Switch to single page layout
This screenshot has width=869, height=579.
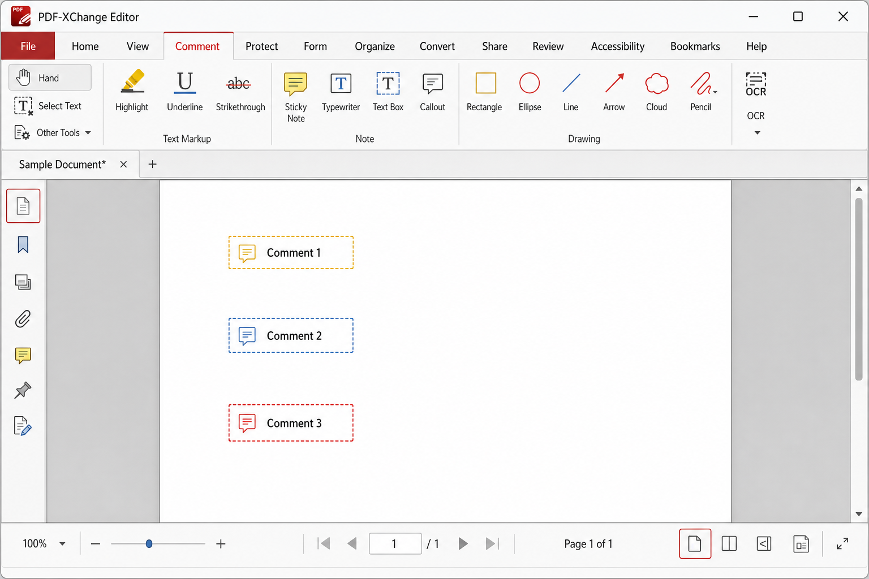click(x=695, y=544)
